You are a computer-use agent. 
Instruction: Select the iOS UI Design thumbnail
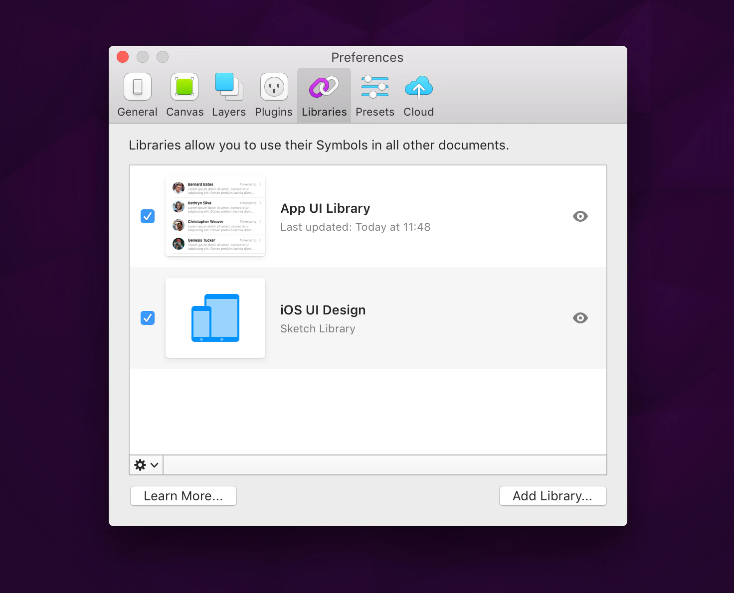pos(215,318)
